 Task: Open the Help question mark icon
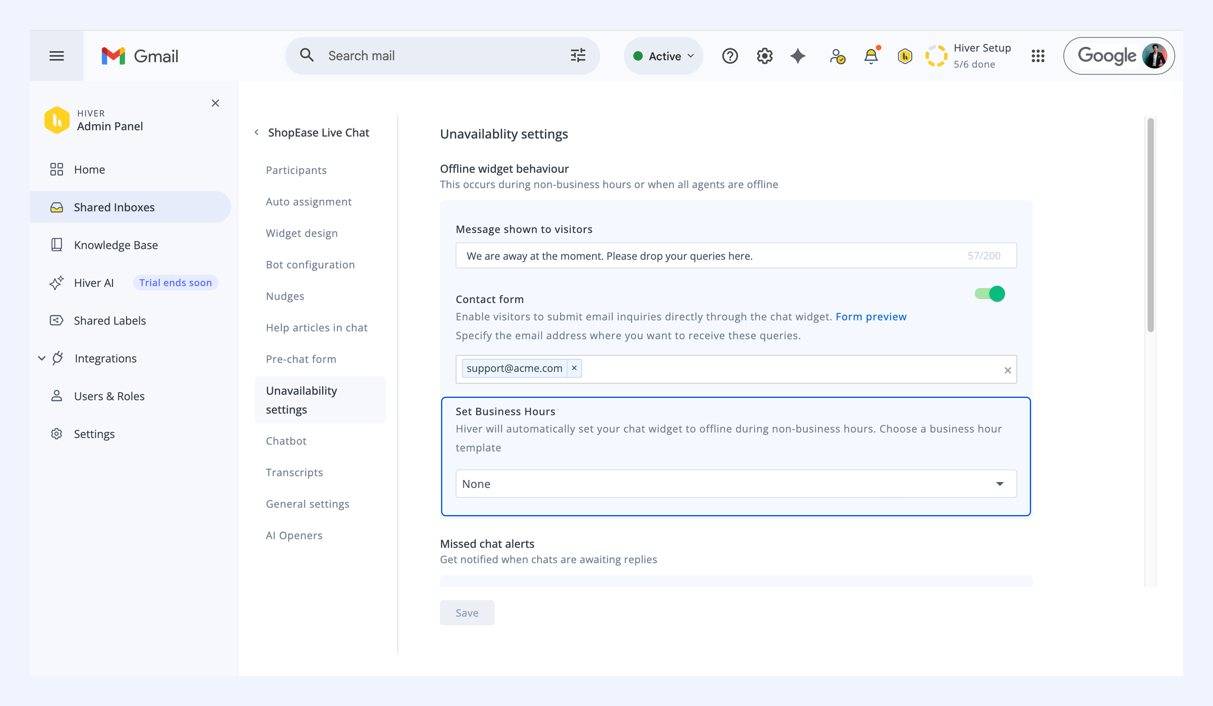point(730,56)
